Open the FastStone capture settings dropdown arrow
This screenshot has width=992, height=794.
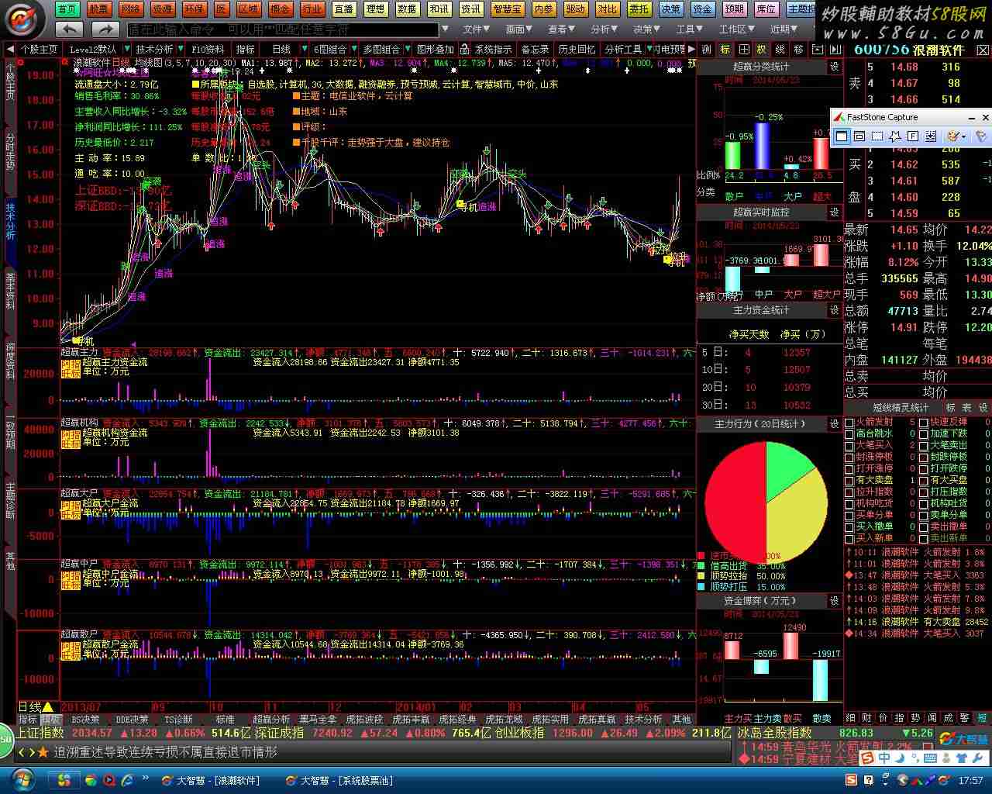click(x=965, y=136)
